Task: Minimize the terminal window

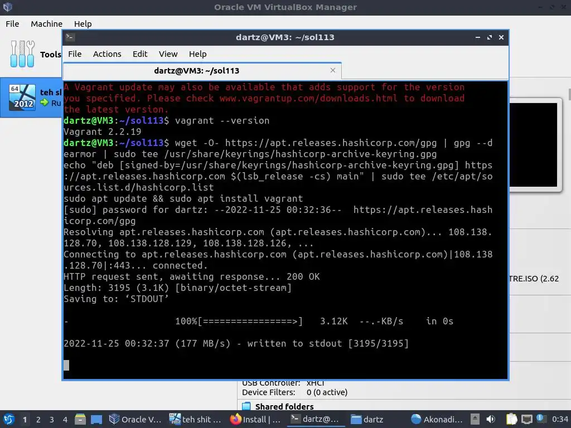Action: tap(477, 37)
